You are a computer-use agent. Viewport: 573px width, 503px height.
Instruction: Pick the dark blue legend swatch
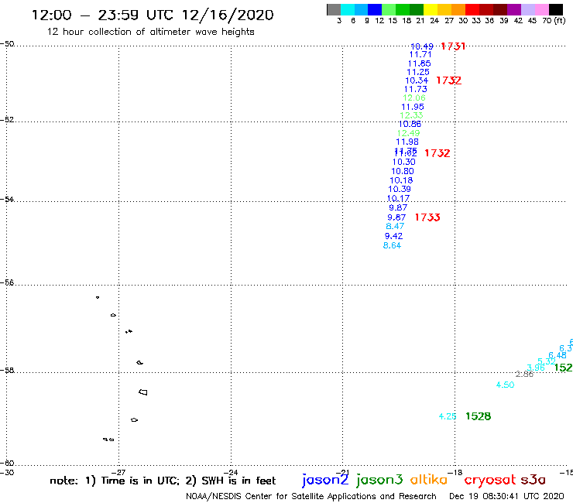(375, 9)
